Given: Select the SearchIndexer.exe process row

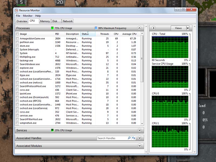Looking at the screenshot, I should [78, 64].
